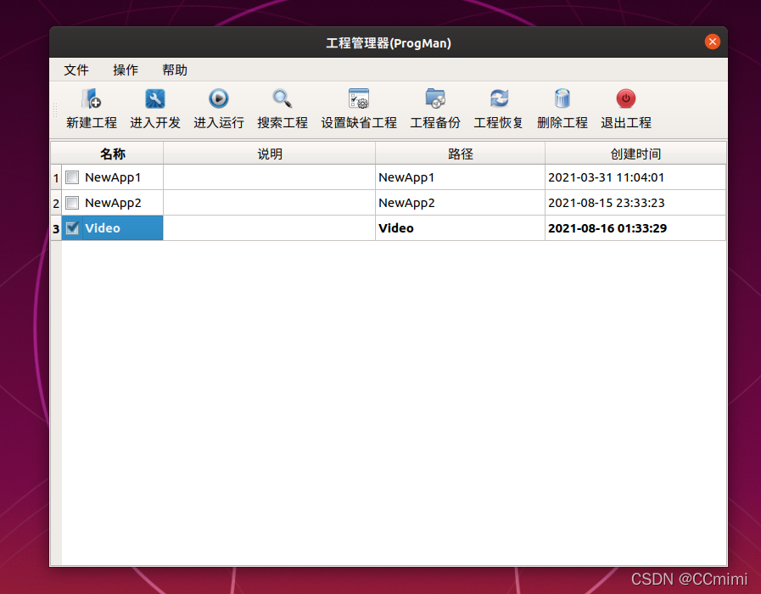Open Project Backup (工程备份) icon
Screen dimensions: 761x594
(435, 98)
